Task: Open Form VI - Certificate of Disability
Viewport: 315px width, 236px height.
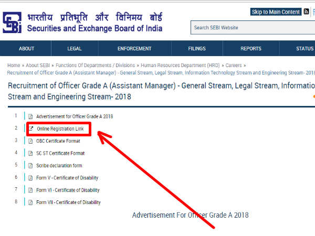Action: pyautogui.click(x=68, y=190)
